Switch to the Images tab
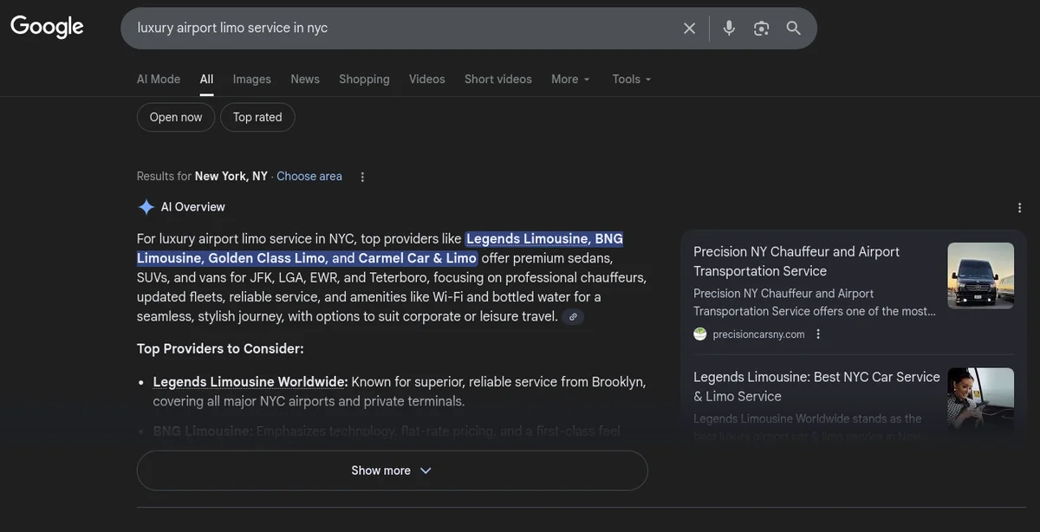The width and height of the screenshot is (1040, 532). pyautogui.click(x=251, y=79)
